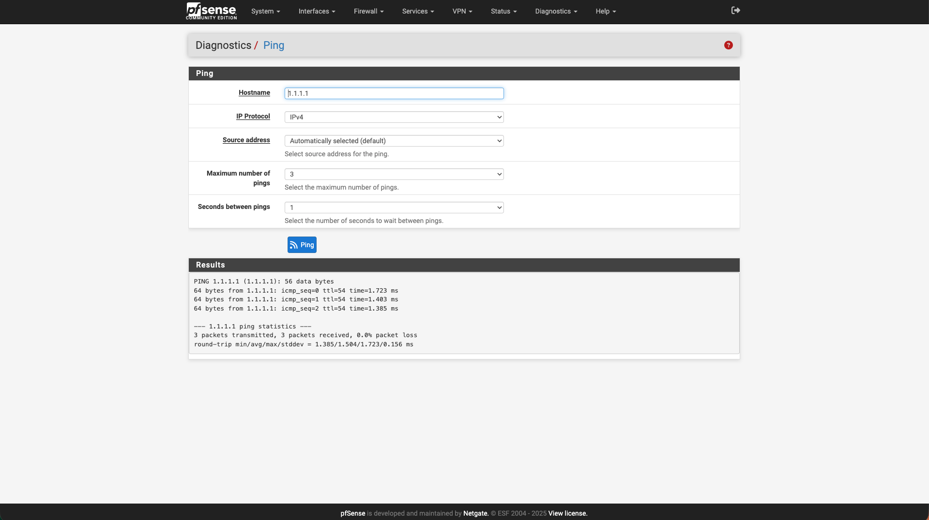929x520 pixels.
Task: Open the Status menu
Action: pos(503,11)
